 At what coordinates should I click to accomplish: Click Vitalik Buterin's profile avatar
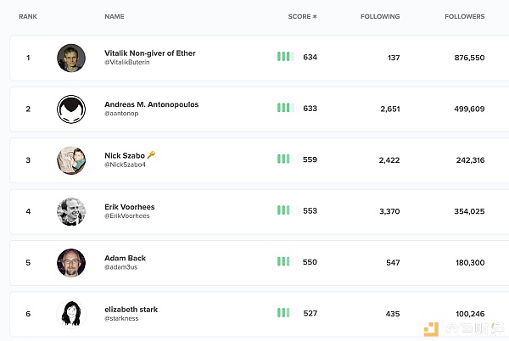(71, 58)
